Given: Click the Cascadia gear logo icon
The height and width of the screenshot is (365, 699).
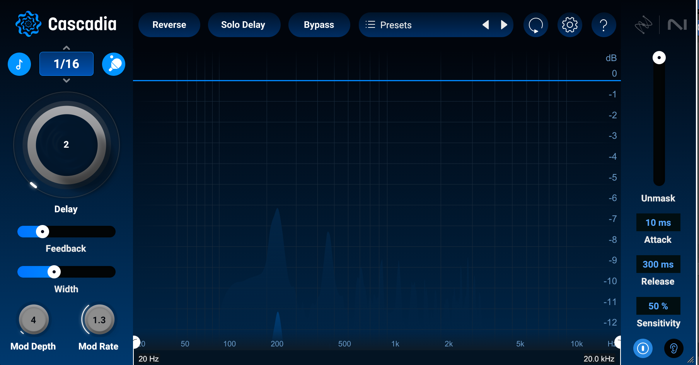Looking at the screenshot, I should (x=28, y=24).
